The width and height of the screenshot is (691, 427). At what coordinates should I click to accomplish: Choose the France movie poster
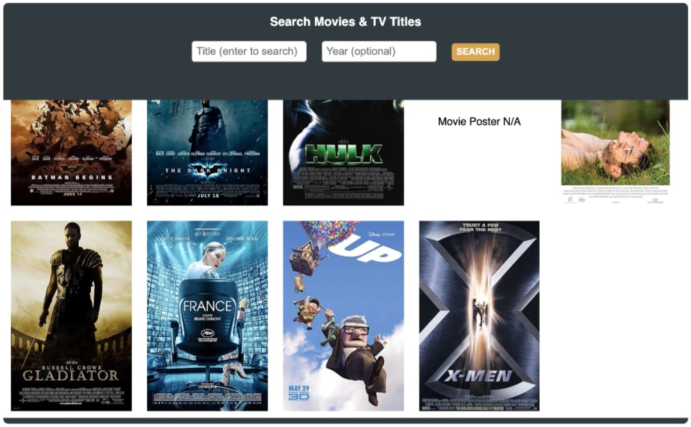[x=207, y=316]
